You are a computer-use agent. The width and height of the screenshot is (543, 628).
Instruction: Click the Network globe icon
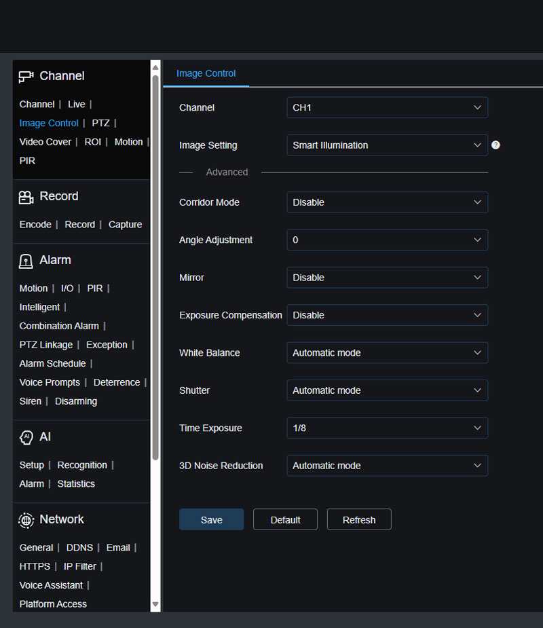[x=26, y=520]
